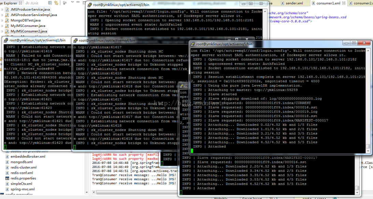This screenshot has width=373, height=199.
Task: Select mongodb.xml in the tree
Action: (x=21, y=162)
